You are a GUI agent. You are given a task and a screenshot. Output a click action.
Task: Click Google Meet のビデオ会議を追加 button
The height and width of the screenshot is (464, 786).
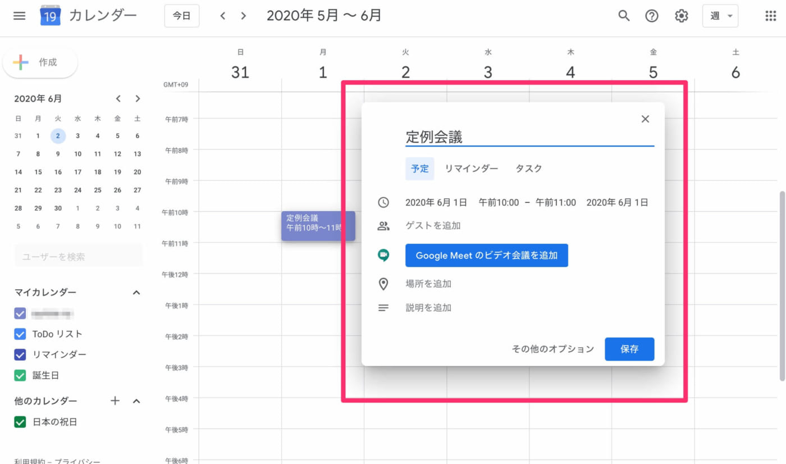coord(487,256)
